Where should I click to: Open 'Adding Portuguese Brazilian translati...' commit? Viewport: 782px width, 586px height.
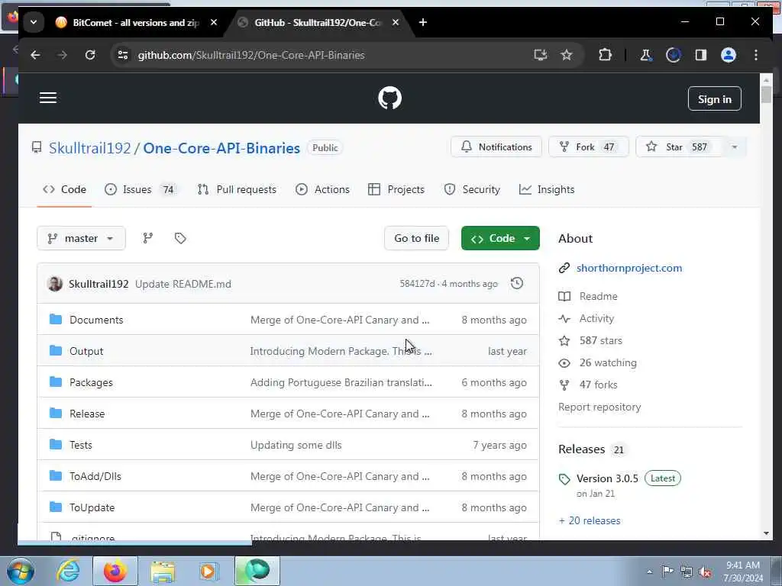(x=341, y=383)
